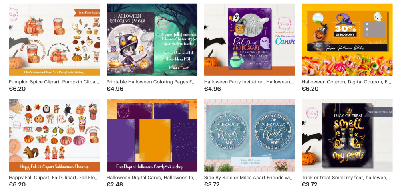Open the Side By Side friends print image
The image size is (400, 186).
coord(249,135)
